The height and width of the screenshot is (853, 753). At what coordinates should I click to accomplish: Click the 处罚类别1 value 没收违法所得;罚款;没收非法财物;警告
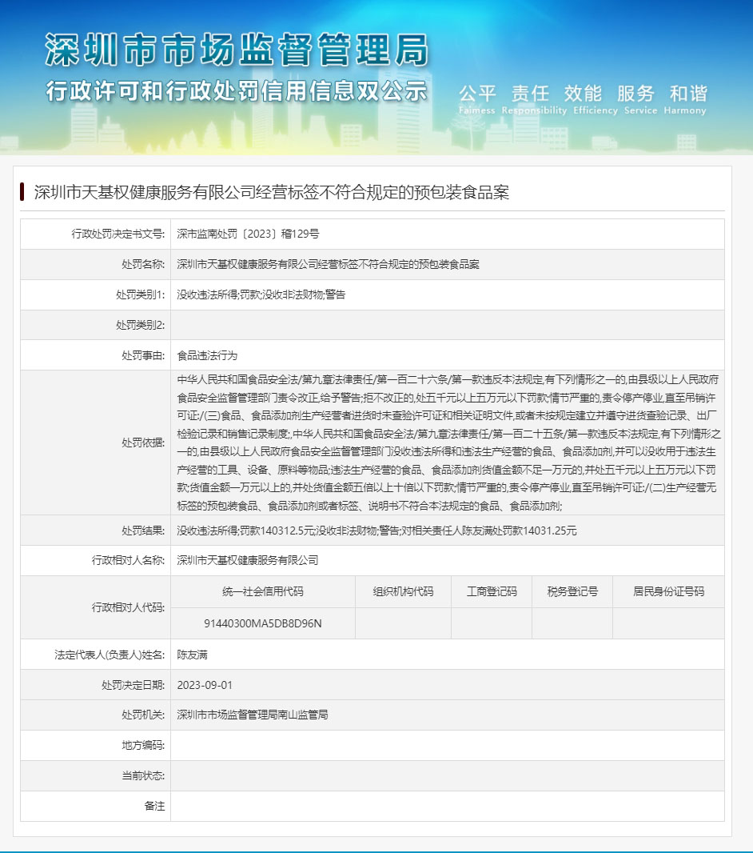tap(261, 294)
